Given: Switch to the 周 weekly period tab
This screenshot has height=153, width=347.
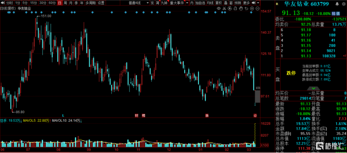Looking at the screenshot, I should click(65, 3).
